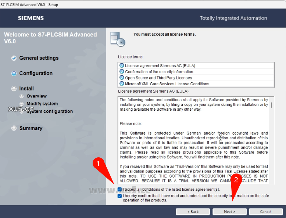Screen dimensions: 286x218
Task: Click the icon for Open Source and Third Party Licenses
Action: [122, 78]
